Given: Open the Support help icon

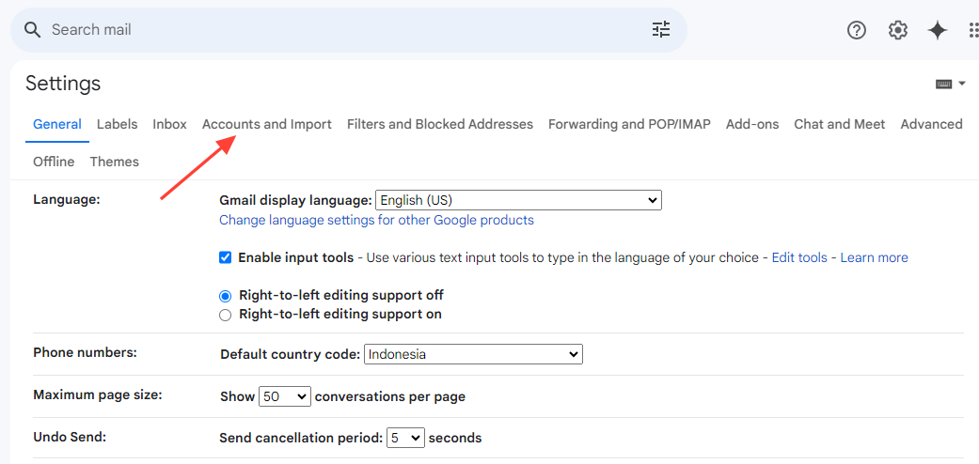Looking at the screenshot, I should point(857,29).
